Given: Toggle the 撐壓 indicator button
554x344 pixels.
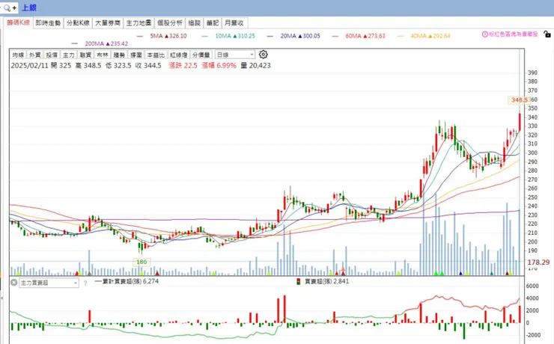Looking at the screenshot, I should pyautogui.click(x=136, y=55).
